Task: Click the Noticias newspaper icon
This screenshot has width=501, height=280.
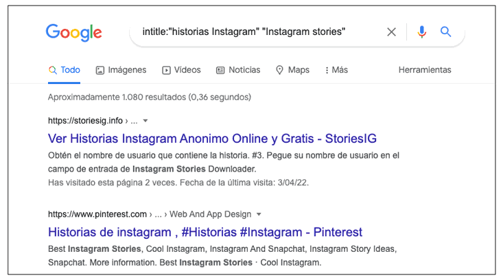Action: [220, 70]
